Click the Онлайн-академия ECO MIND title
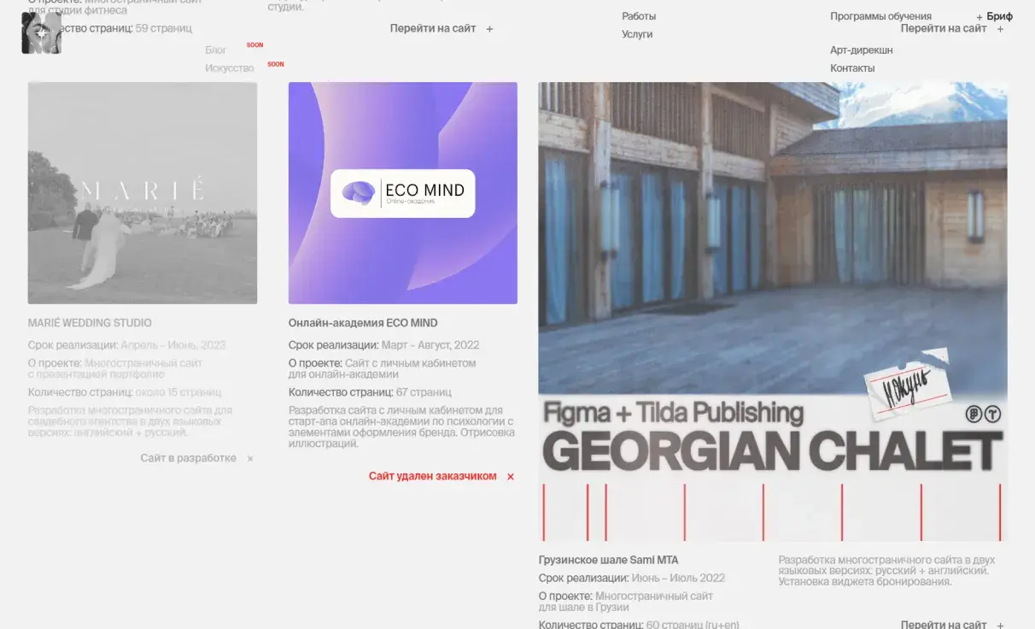 point(363,323)
